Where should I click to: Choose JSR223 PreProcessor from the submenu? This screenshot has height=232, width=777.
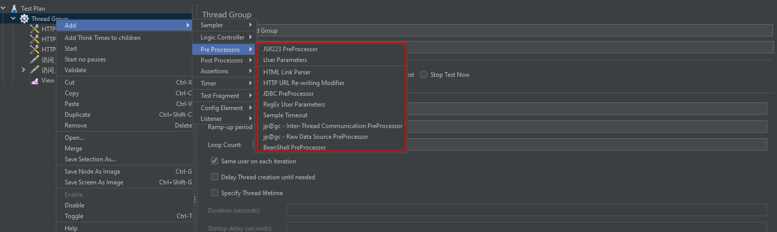290,49
